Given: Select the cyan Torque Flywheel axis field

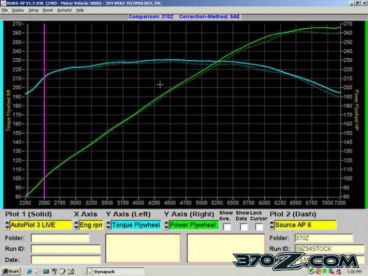Looking at the screenshot, I should 136,225.
